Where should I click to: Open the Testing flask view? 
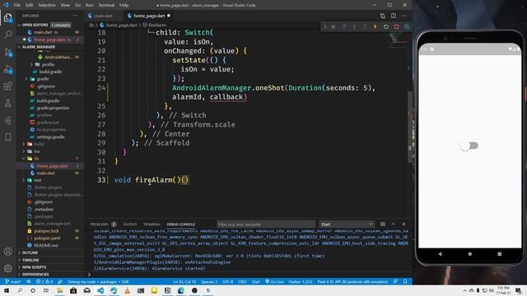point(7,103)
